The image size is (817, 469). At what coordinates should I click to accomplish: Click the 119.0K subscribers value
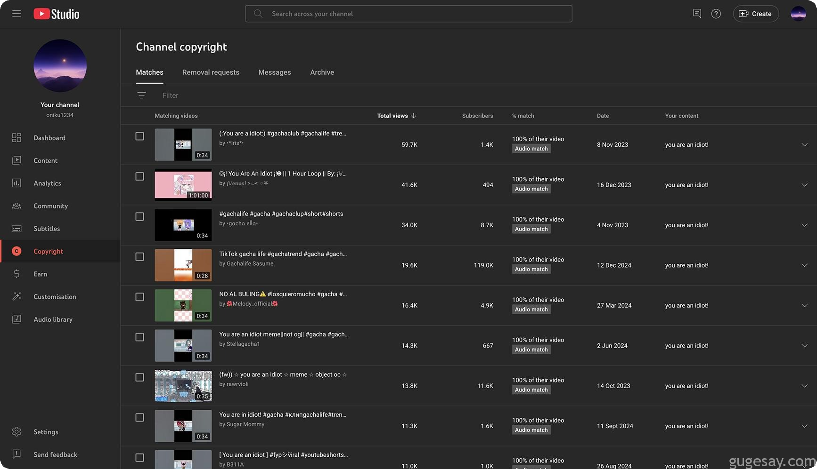[483, 265]
